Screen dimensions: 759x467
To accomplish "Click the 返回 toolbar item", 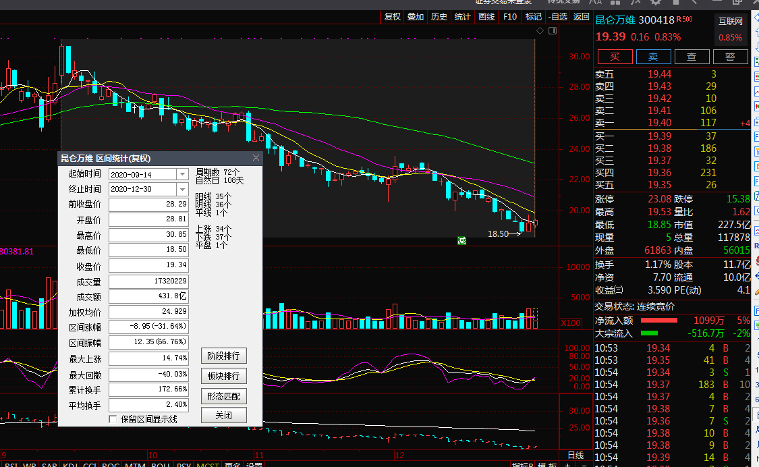I will click(x=581, y=17).
